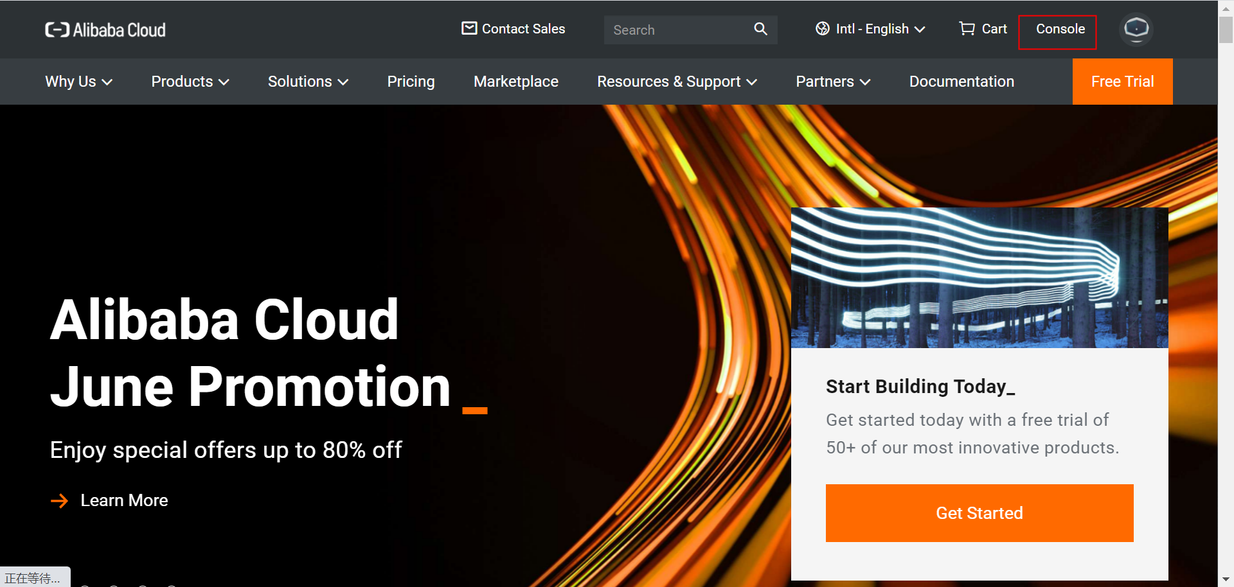Click the search magnifier icon

pyautogui.click(x=760, y=29)
